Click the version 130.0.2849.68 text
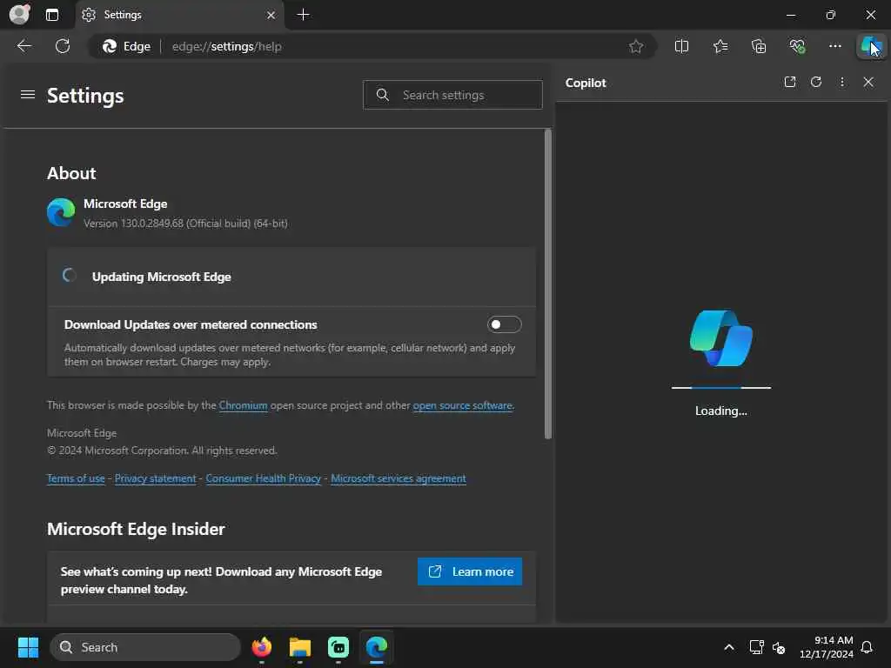The width and height of the screenshot is (891, 668). point(185,224)
